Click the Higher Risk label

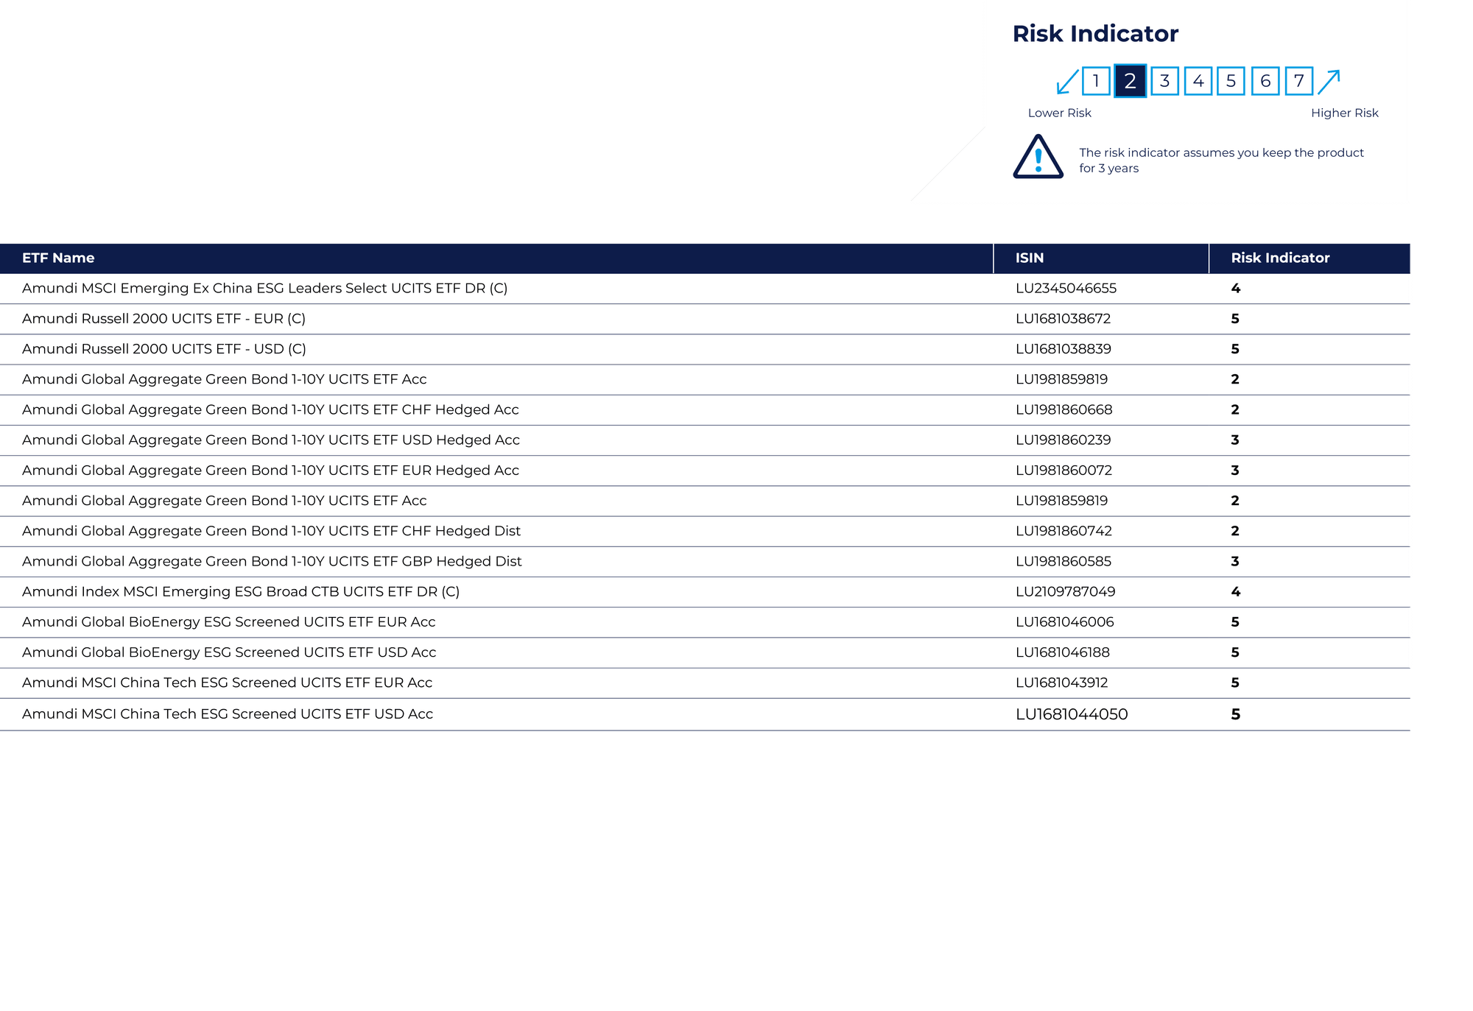[x=1344, y=113]
